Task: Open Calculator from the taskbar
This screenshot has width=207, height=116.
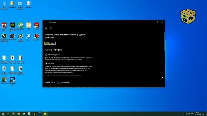Action: pos(29,114)
